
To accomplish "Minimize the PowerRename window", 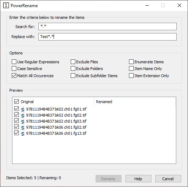I will tap(147, 5).
